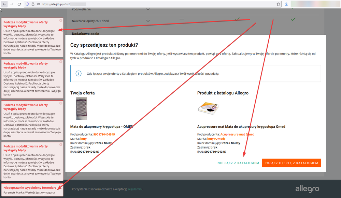Screen dimensions: 341x198
Task: Click the Gdy łączysz swoje oferty info text
Action: pos(153,74)
